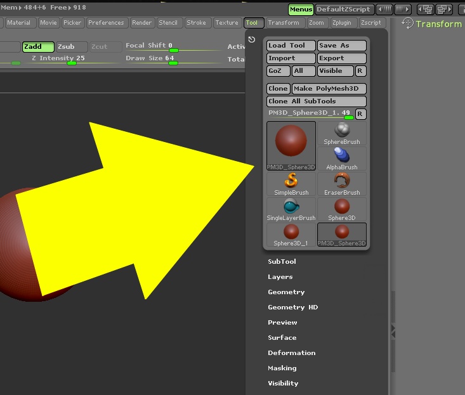465x395 pixels.
Task: Open the Zoom menu
Action: coord(317,23)
